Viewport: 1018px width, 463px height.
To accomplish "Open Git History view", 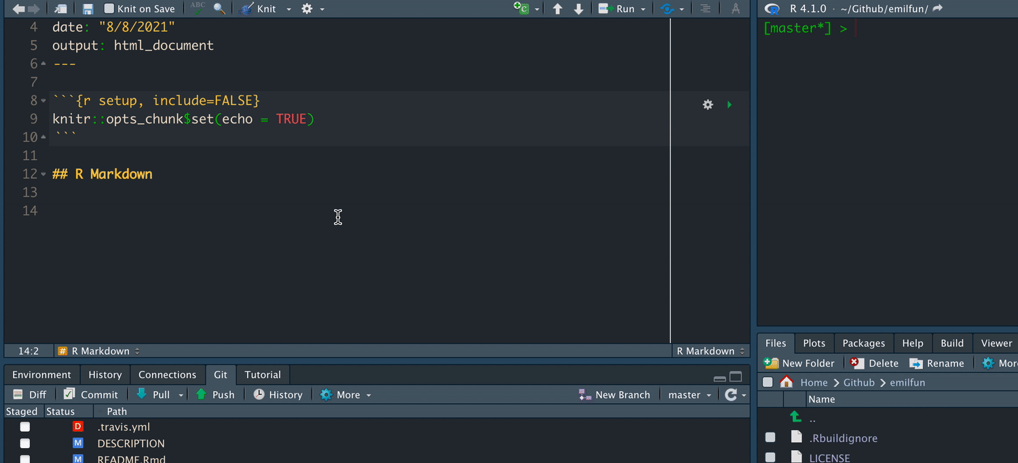I will pyautogui.click(x=278, y=395).
